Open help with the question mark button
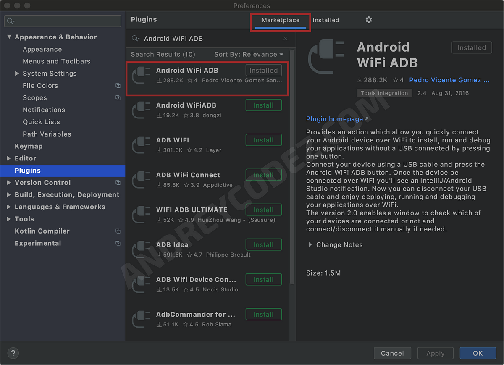 (x=13, y=353)
